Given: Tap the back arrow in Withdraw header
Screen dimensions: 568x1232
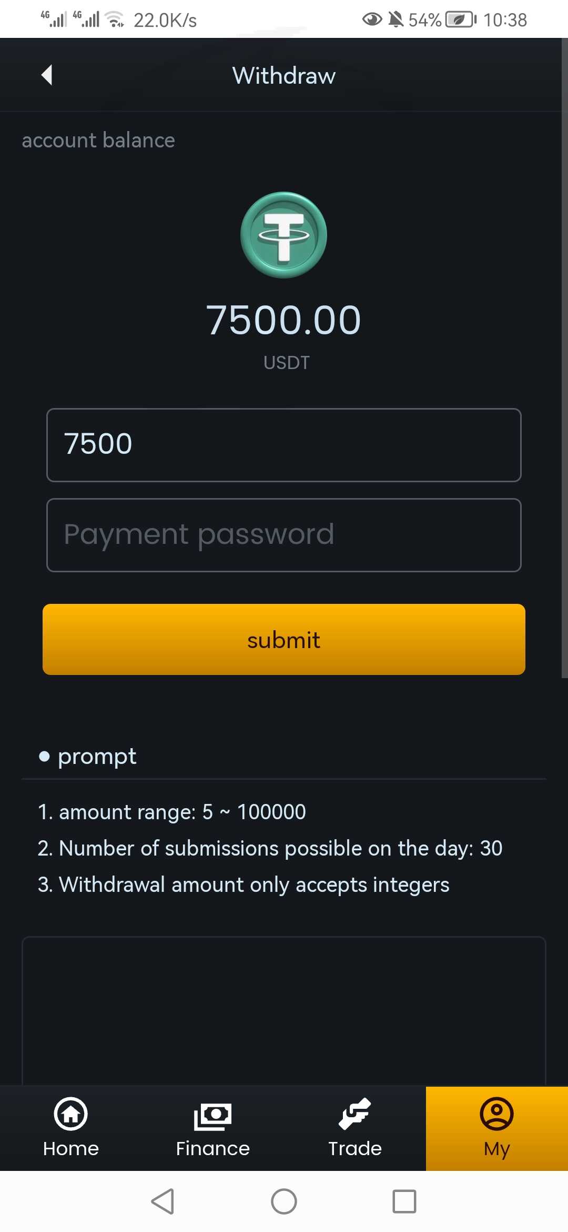Looking at the screenshot, I should pyautogui.click(x=47, y=75).
